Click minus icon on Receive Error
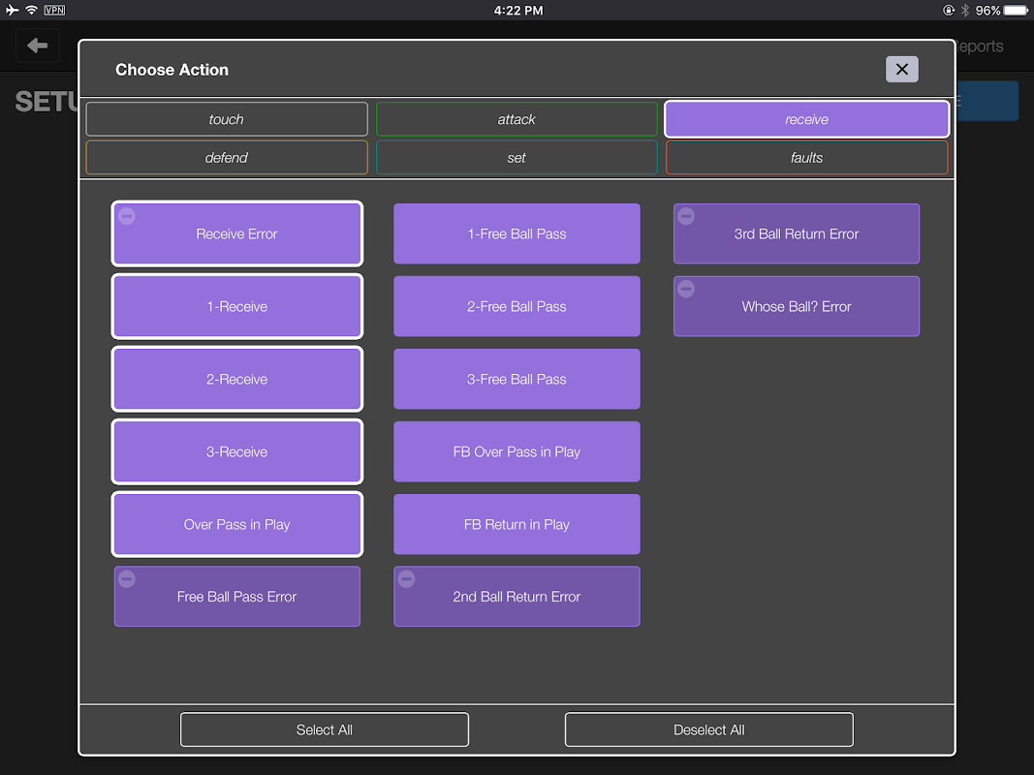 click(x=127, y=216)
